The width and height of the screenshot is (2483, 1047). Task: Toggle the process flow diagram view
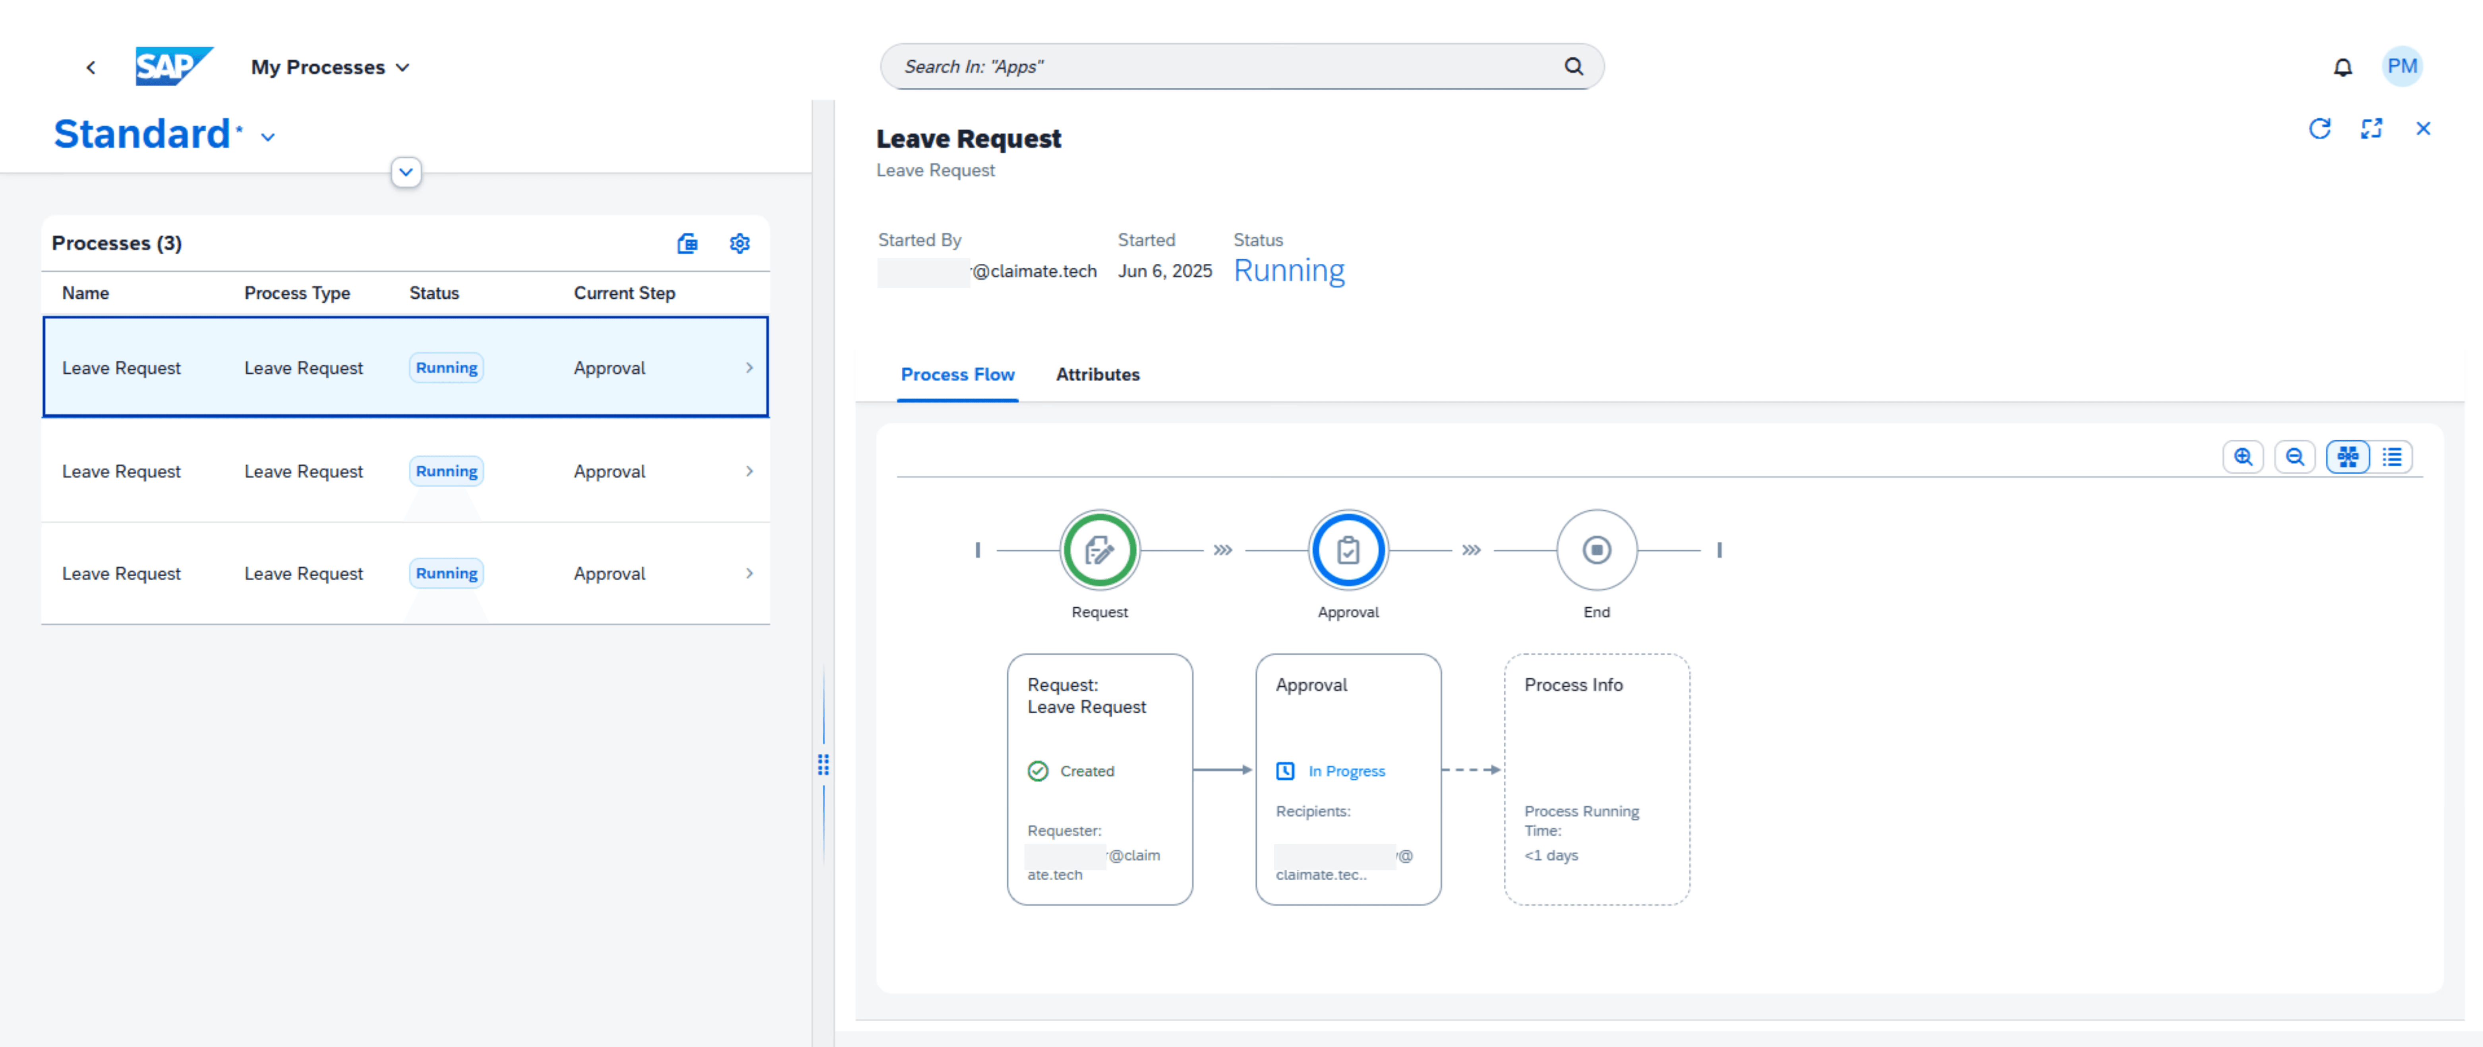click(2348, 457)
